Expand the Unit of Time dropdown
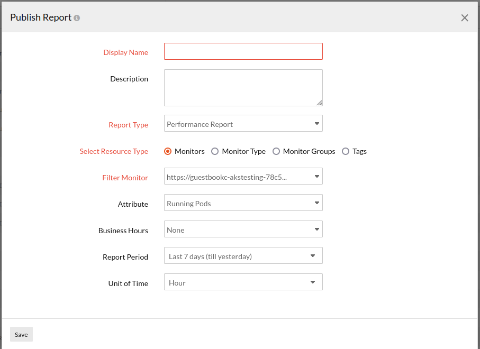This screenshot has height=349, width=480. point(243,282)
